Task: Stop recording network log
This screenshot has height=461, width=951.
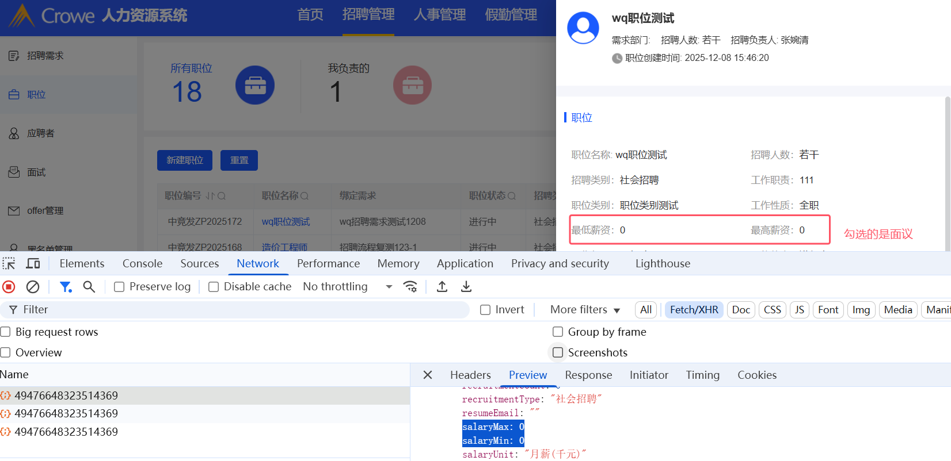Action: (x=9, y=287)
